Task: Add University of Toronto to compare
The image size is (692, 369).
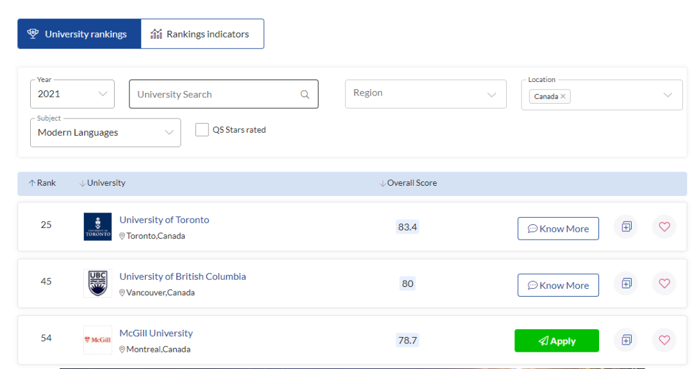Action: [x=626, y=227]
